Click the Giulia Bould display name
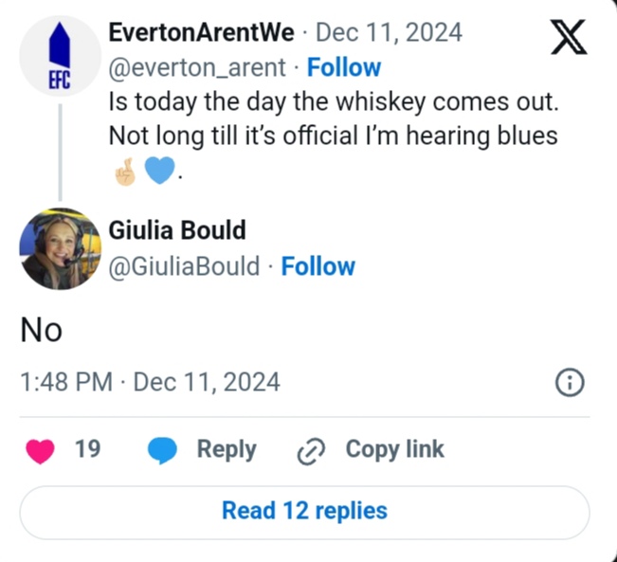The image size is (617, 562). (178, 230)
